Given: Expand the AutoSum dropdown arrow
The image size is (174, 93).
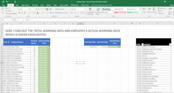Looking at the screenshot, I should tap(167, 8).
